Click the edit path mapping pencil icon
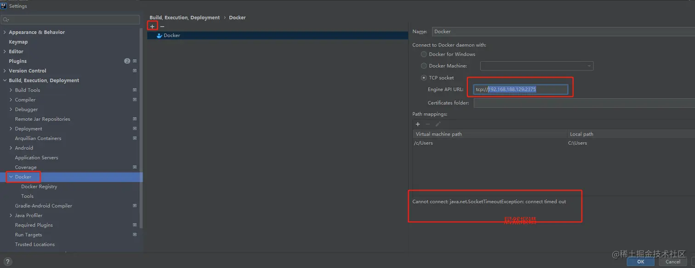Viewport: 695px width, 268px height. [438, 124]
